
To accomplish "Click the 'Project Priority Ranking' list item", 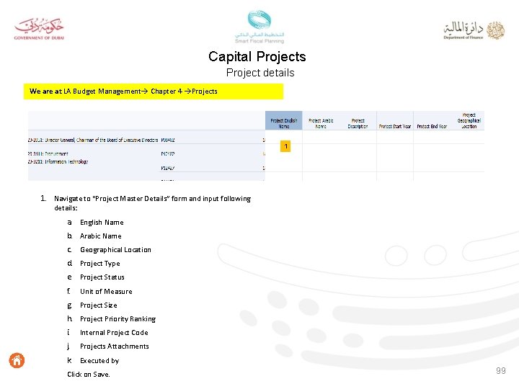I will click(x=117, y=319).
